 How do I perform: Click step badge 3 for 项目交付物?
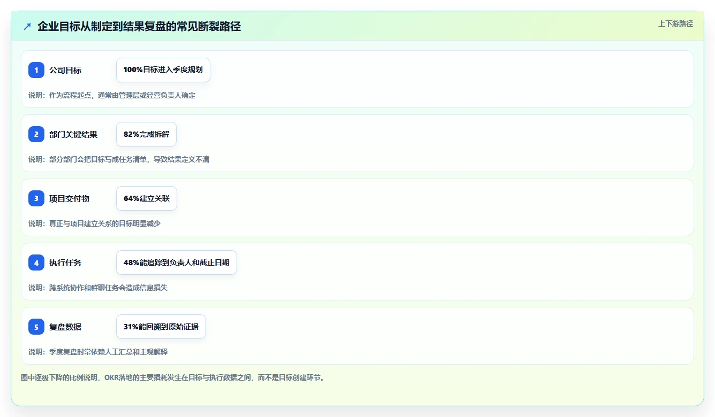(36, 198)
